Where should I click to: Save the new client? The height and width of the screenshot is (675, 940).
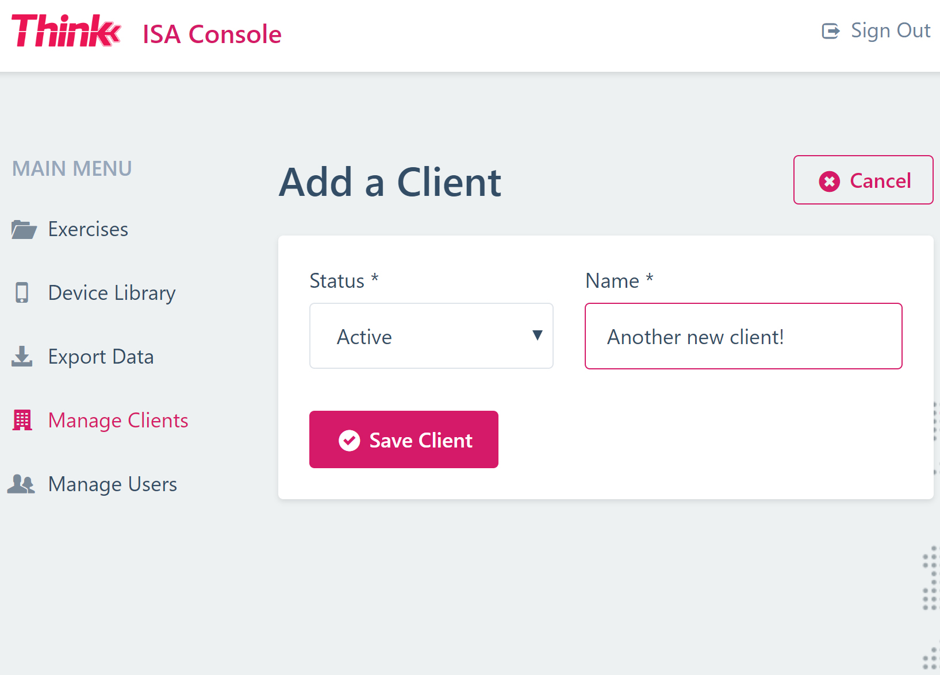pyautogui.click(x=404, y=439)
